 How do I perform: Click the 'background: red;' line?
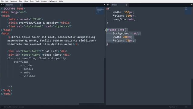click(126, 34)
